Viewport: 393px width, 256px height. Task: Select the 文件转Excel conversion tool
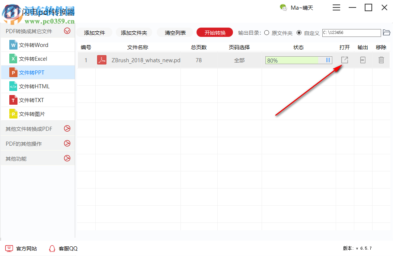[34, 58]
